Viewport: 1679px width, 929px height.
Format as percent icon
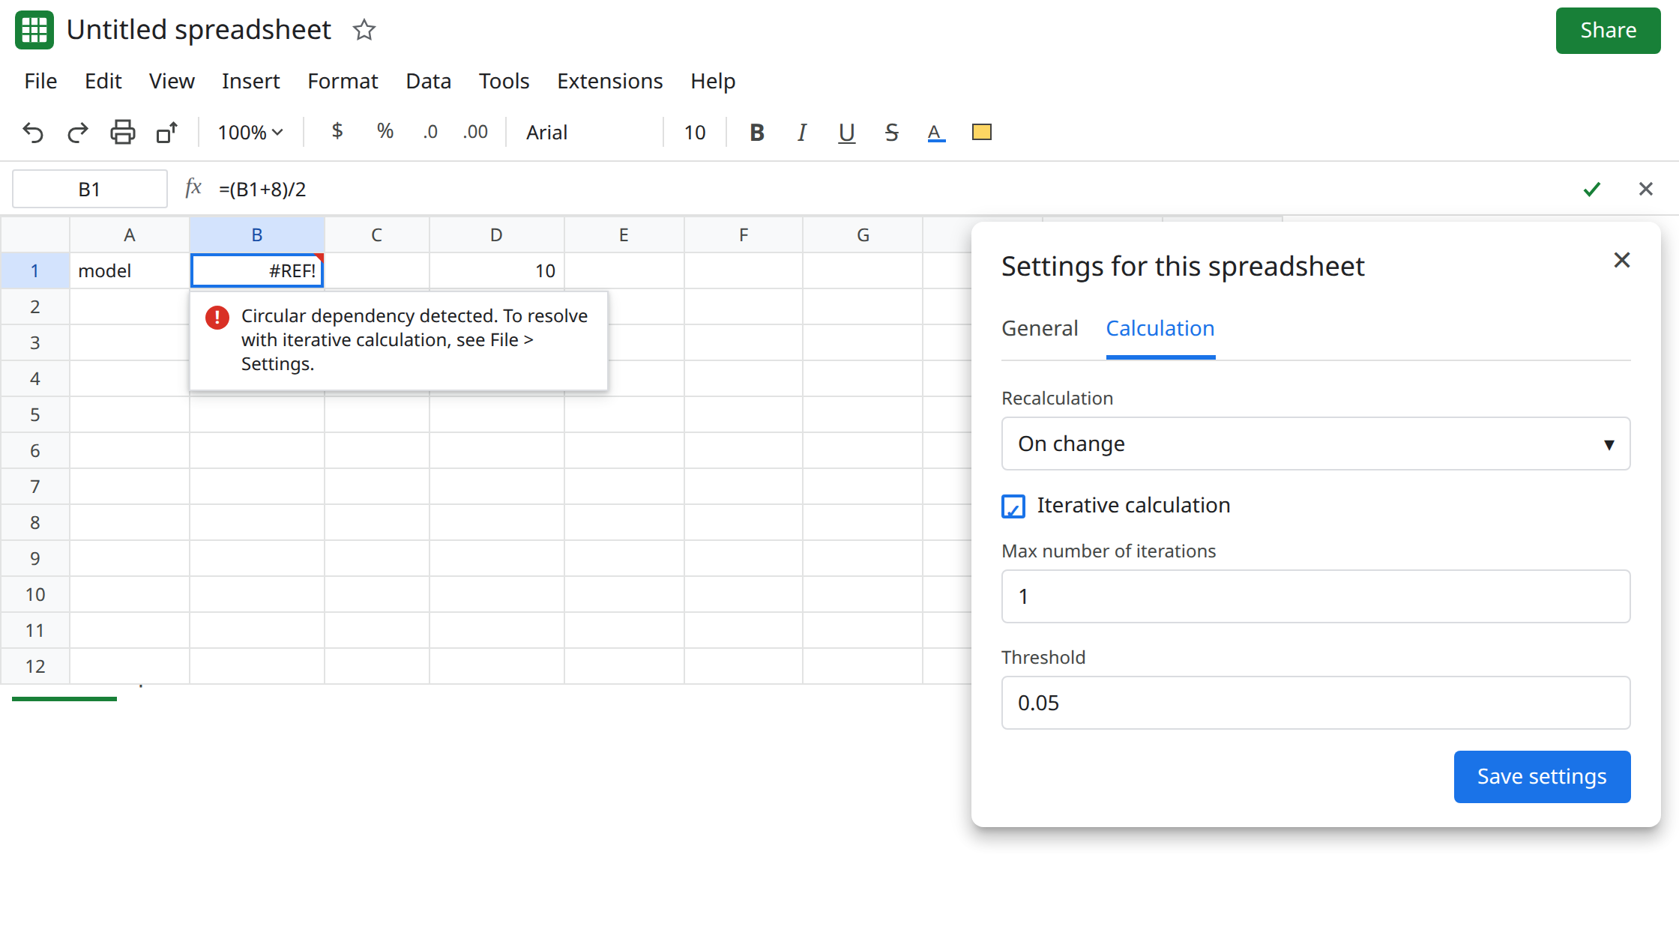click(x=385, y=131)
